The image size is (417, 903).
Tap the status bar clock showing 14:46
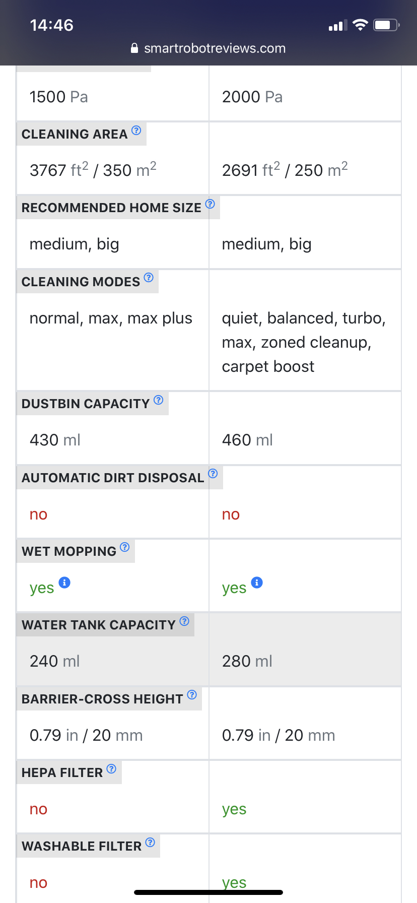52,25
